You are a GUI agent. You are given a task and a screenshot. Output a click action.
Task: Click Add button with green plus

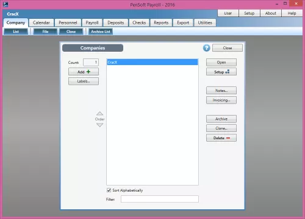84,72
